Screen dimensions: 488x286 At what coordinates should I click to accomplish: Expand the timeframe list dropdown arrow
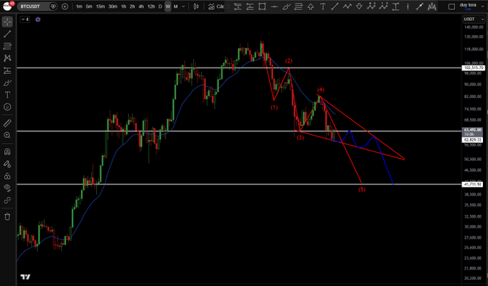click(183, 6)
